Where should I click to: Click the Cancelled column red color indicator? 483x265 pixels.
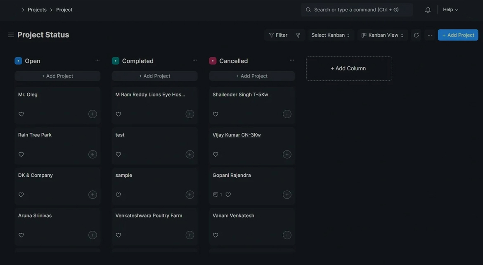[x=213, y=61]
